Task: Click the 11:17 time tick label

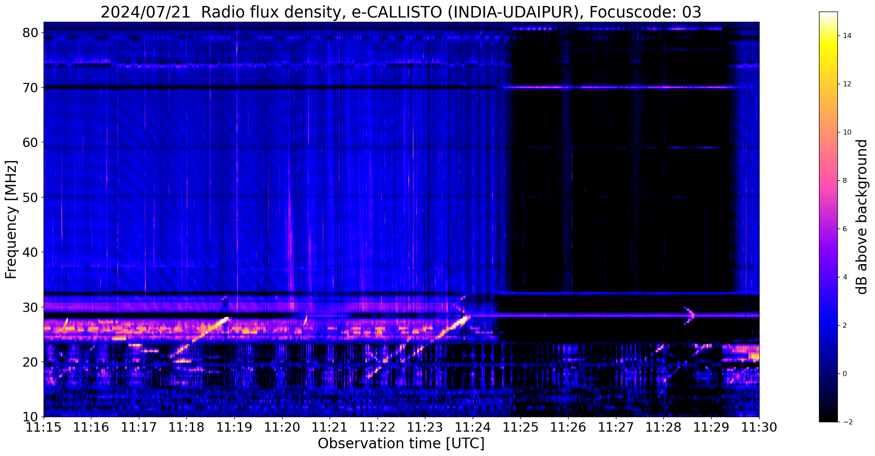Action: [x=139, y=427]
